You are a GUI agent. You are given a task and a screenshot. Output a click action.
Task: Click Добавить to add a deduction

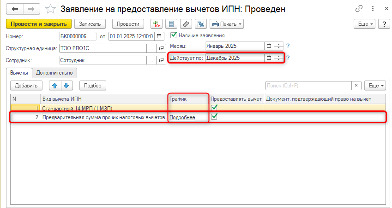pos(26,86)
